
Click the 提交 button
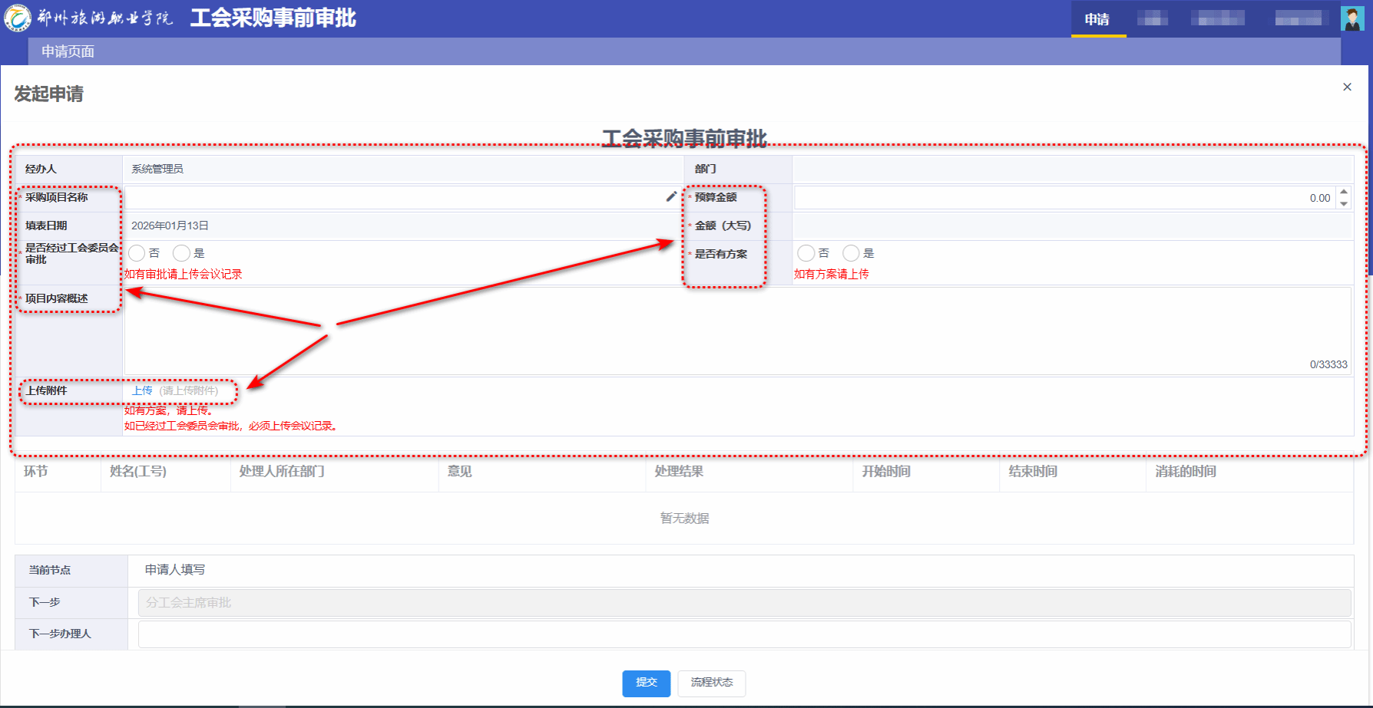click(646, 683)
